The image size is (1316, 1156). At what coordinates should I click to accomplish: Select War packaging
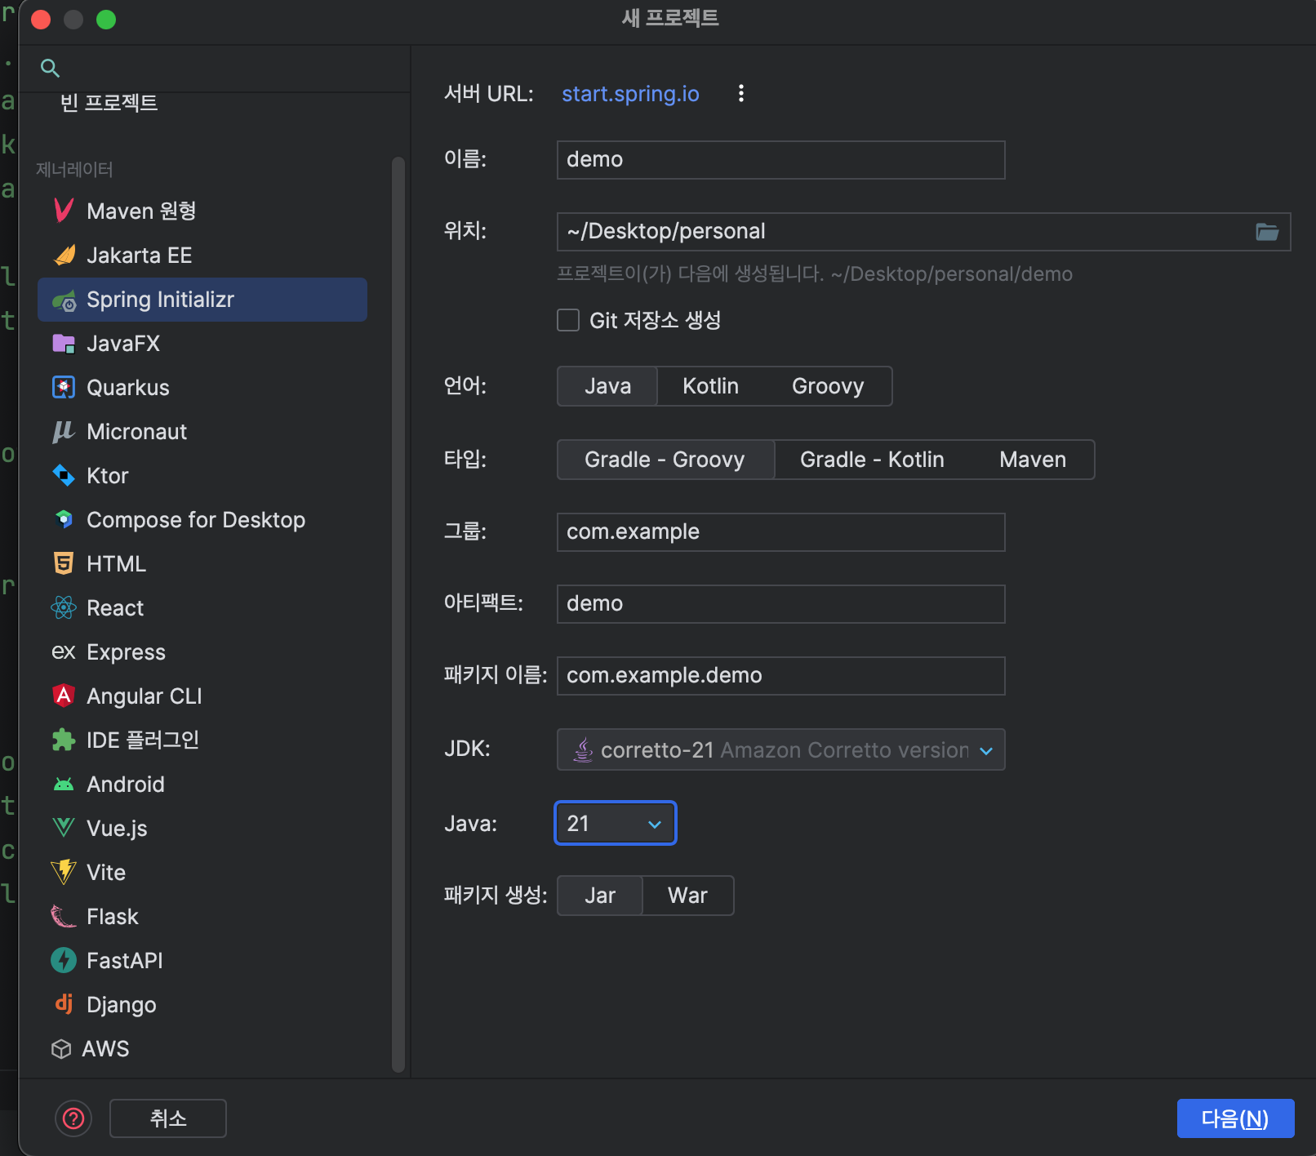click(687, 896)
